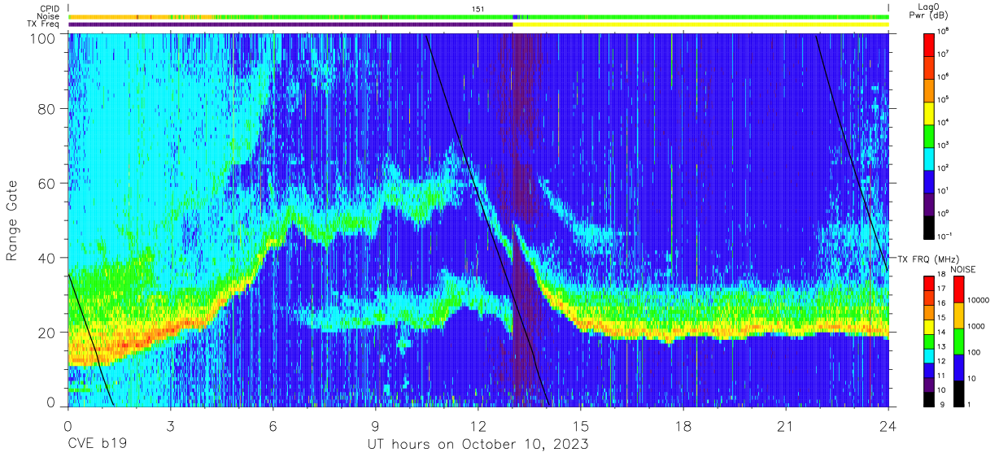Click UT hour tick 21
The image size is (999, 461).
[x=786, y=425]
